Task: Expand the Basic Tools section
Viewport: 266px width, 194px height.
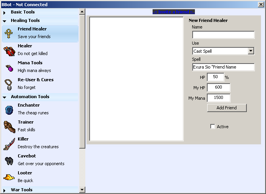Action: 4,12
